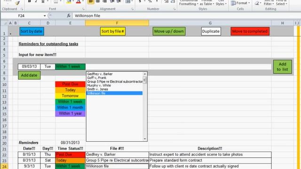301x169 pixels.
Task: Click the list box scroll up arrow
Action: (145, 74)
